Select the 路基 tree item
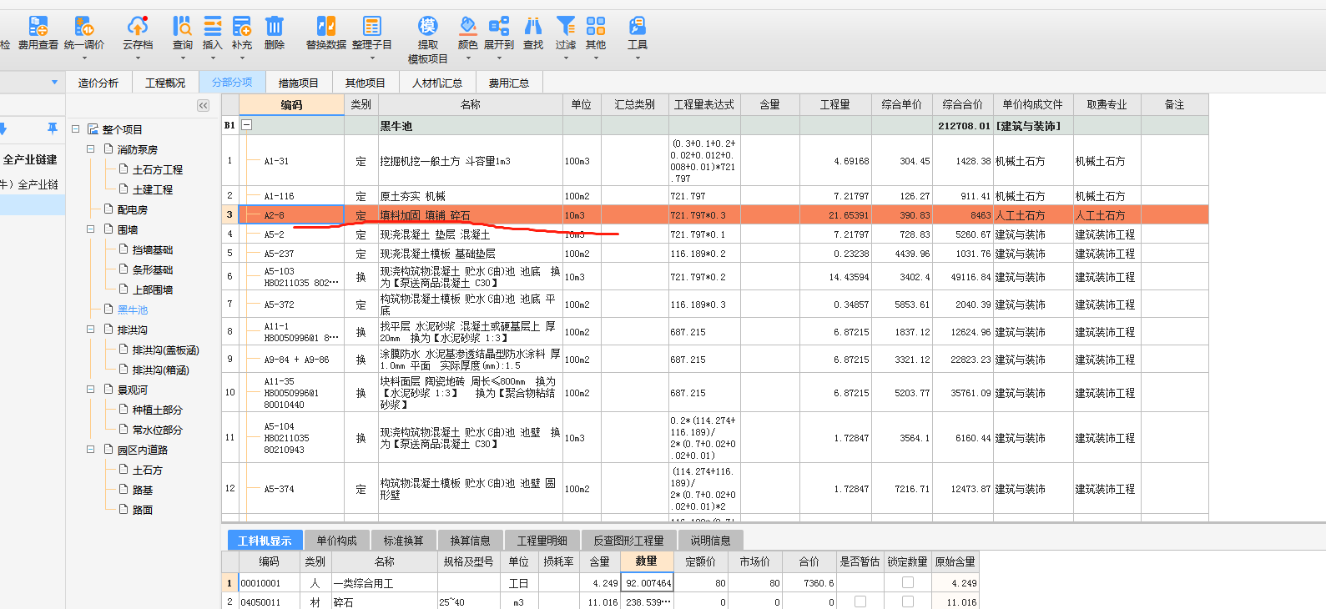 (143, 490)
